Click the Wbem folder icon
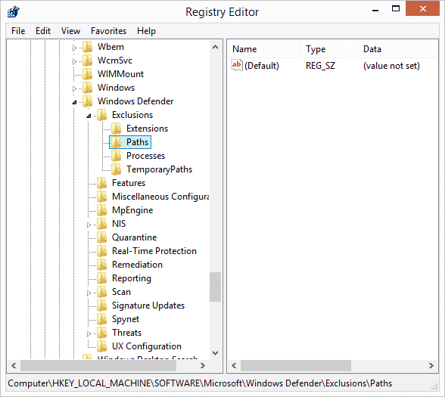The height and width of the screenshot is (397, 445). coord(88,47)
